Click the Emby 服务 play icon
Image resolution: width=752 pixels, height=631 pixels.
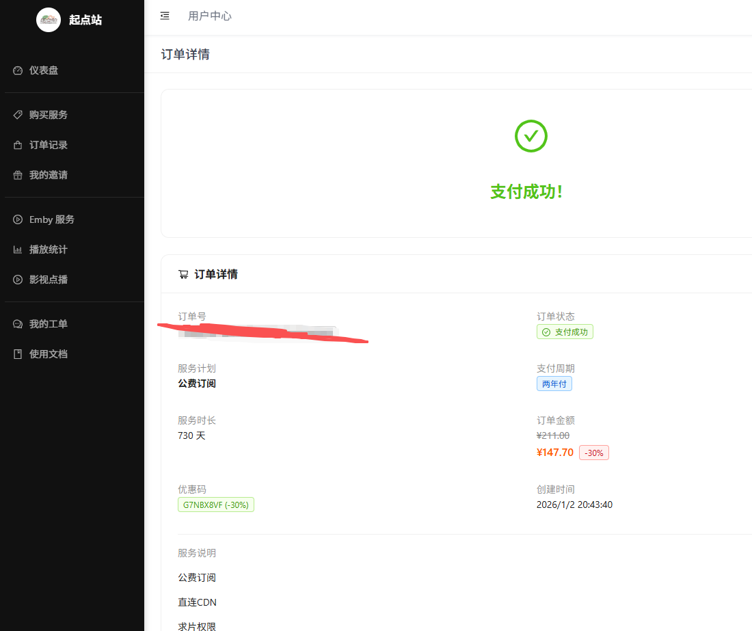18,219
